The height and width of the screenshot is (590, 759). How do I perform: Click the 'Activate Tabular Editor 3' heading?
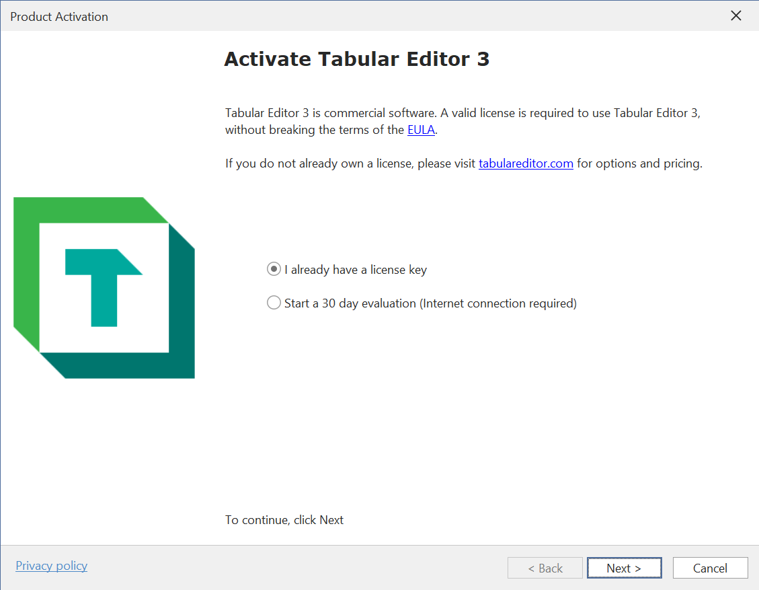[357, 59]
